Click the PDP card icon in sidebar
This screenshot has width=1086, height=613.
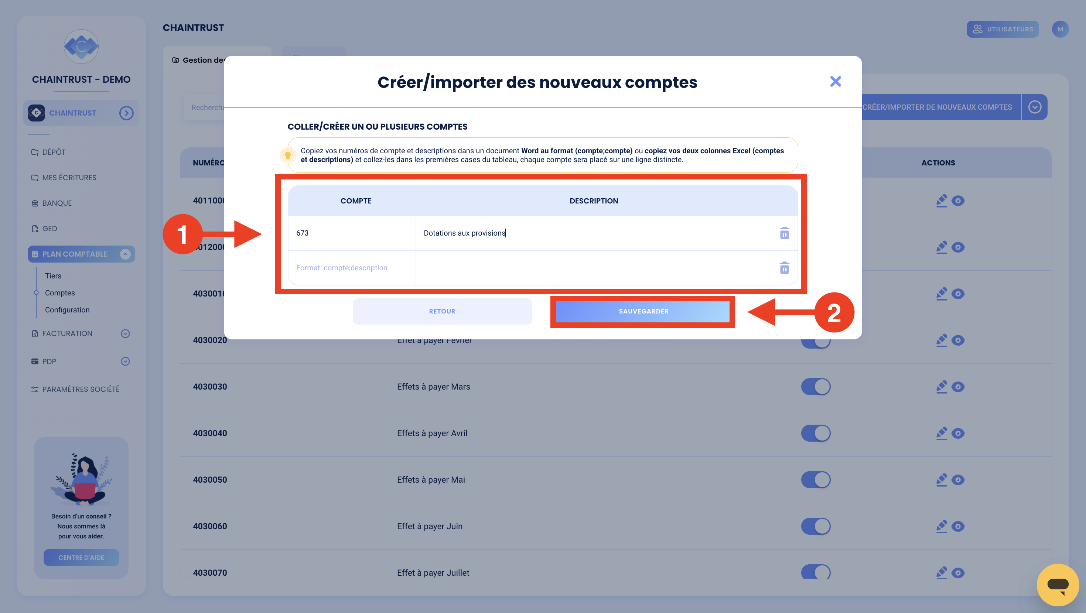point(35,361)
